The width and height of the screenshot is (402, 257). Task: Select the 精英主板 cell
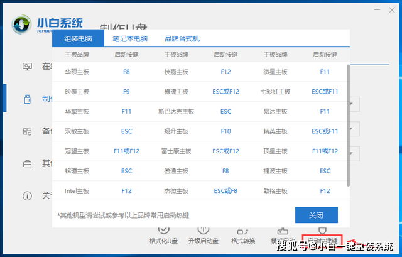(x=275, y=131)
